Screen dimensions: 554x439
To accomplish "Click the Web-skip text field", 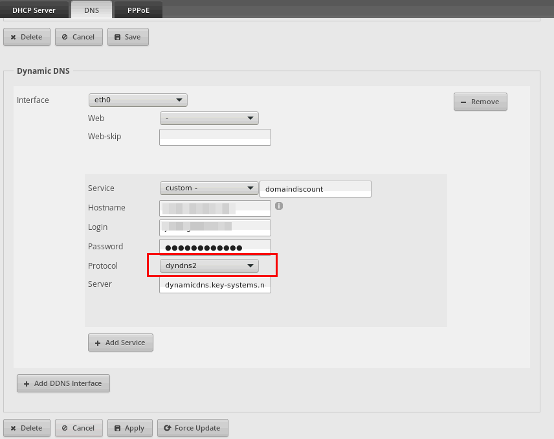I will point(215,137).
